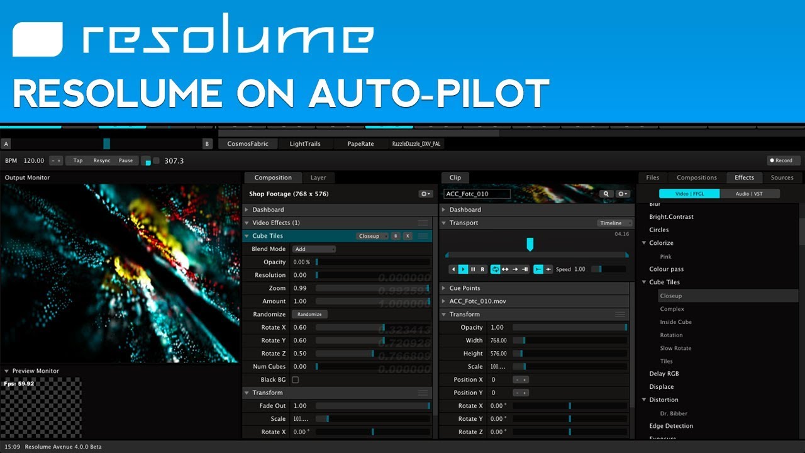Click the Randomize button
Image resolution: width=805 pixels, height=453 pixels.
click(309, 314)
